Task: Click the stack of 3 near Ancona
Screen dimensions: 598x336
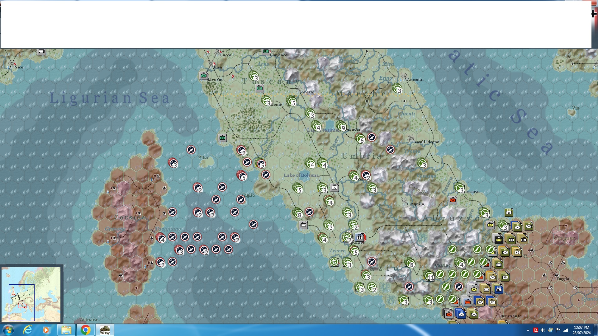Action: [397, 89]
